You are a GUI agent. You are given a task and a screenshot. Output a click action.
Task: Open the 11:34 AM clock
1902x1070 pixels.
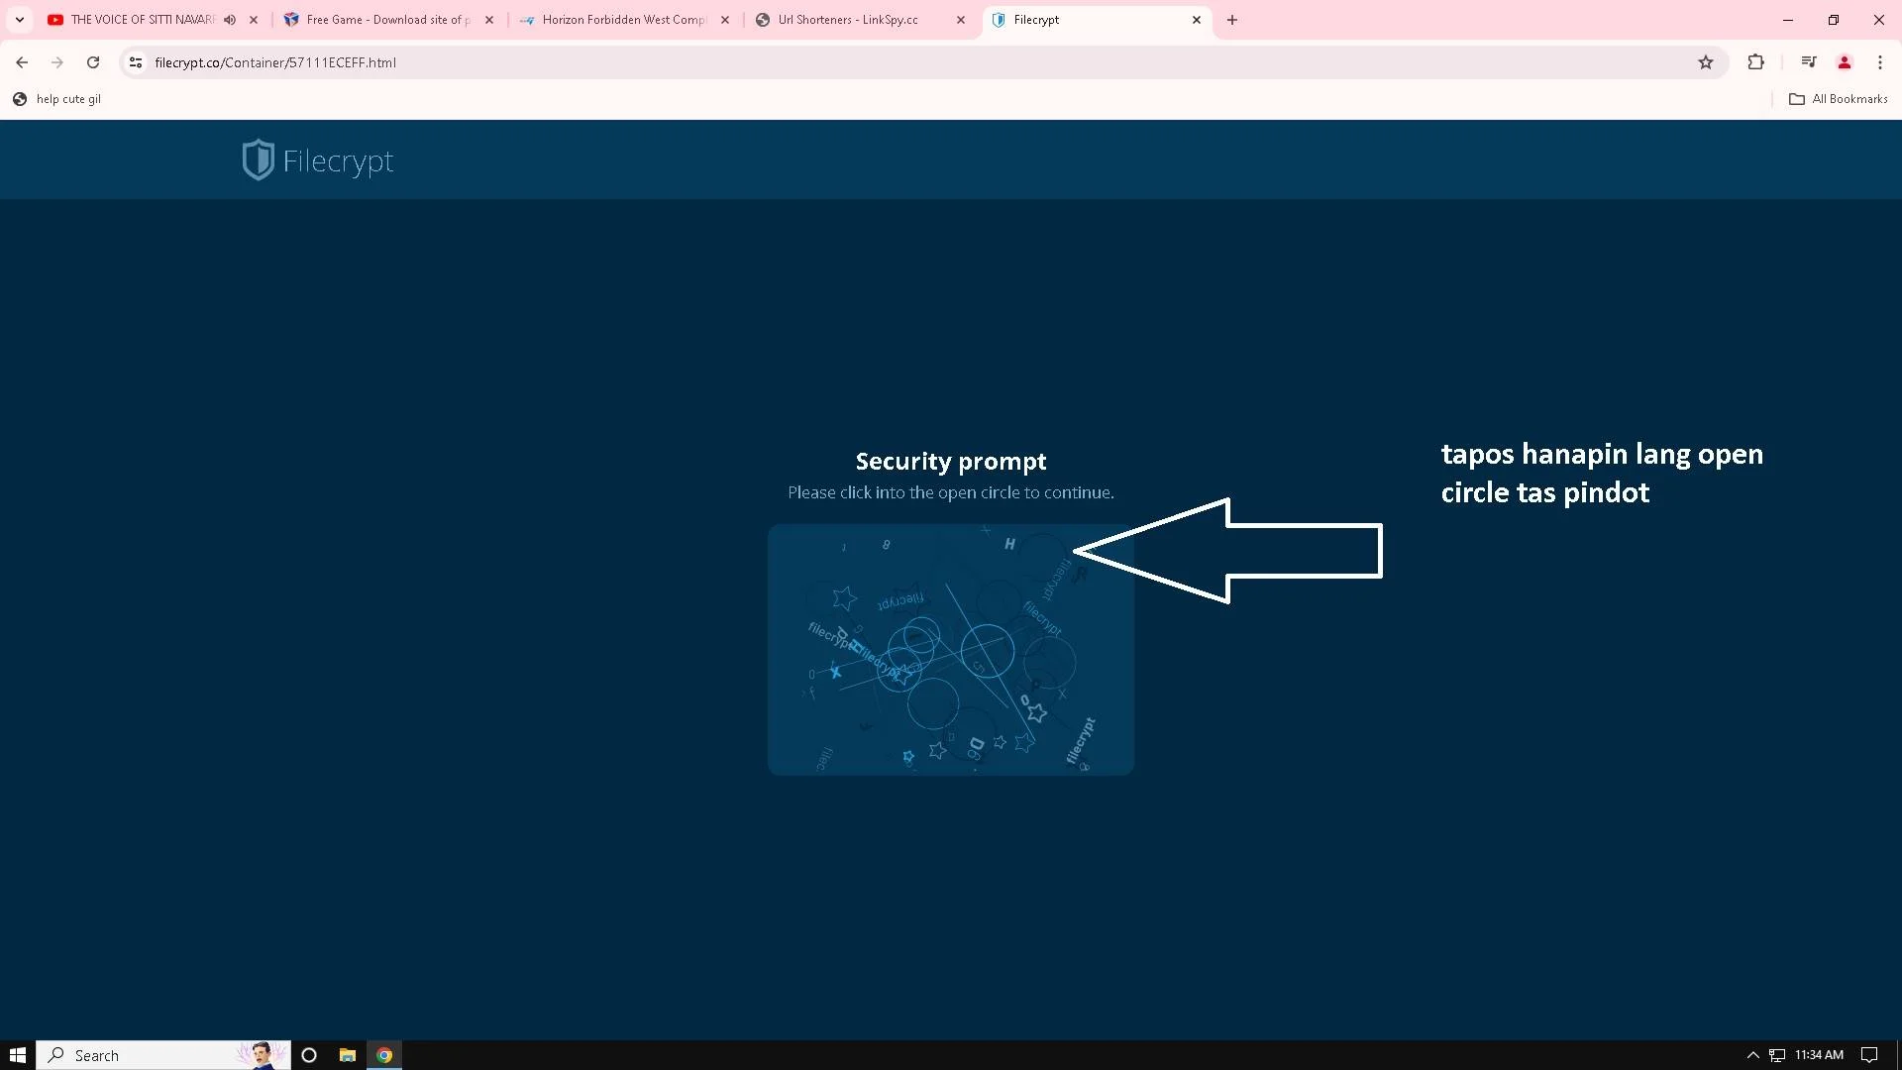pyautogui.click(x=1819, y=1055)
